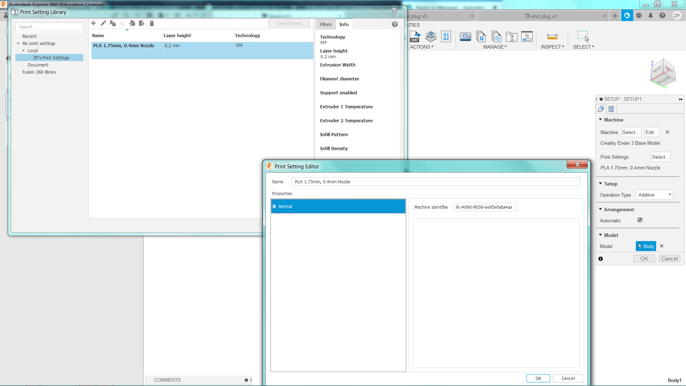Click the Select dashed box tool icon
Image resolution: width=686 pixels, height=386 pixels.
[x=583, y=36]
